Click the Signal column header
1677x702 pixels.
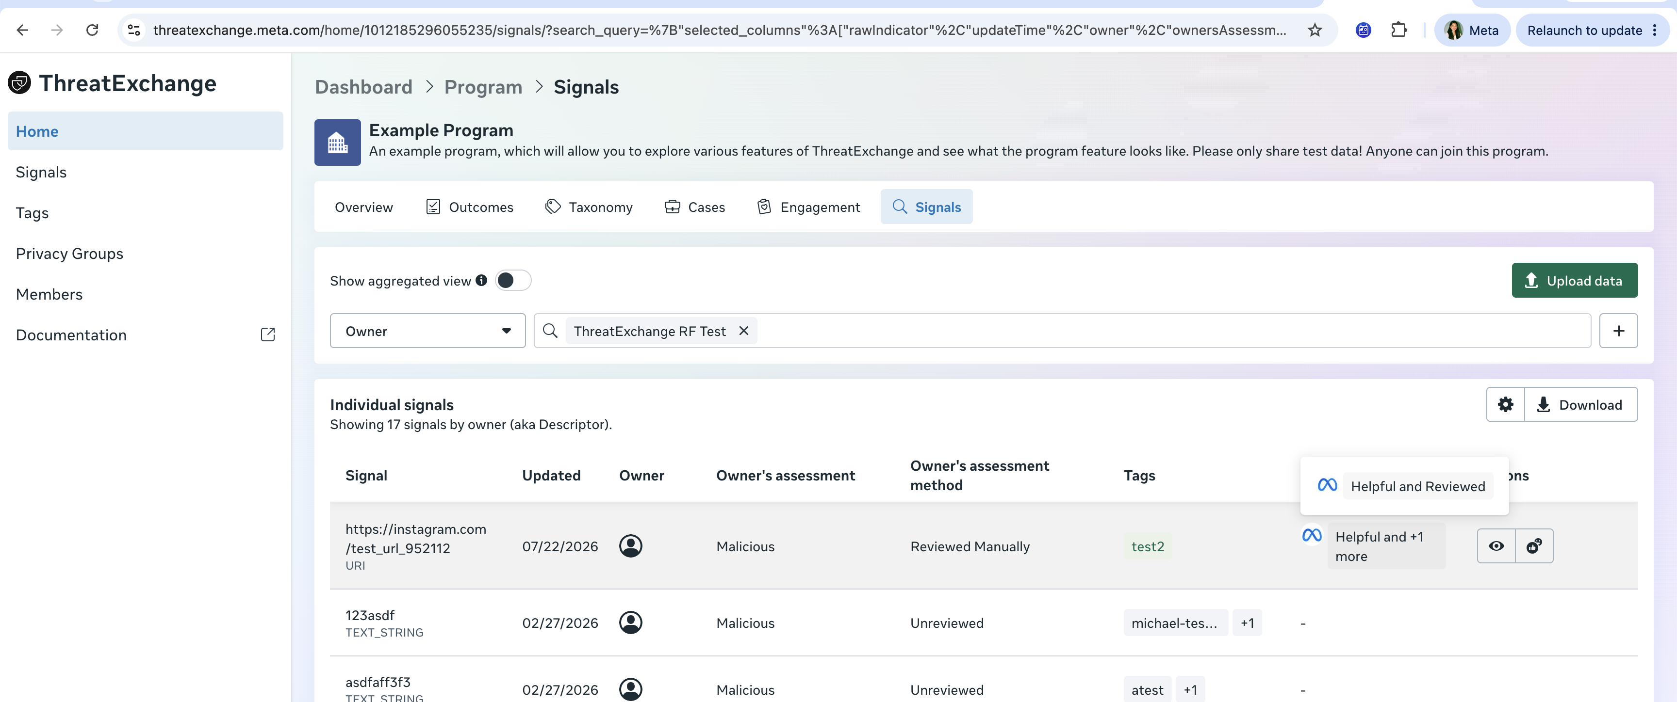366,476
